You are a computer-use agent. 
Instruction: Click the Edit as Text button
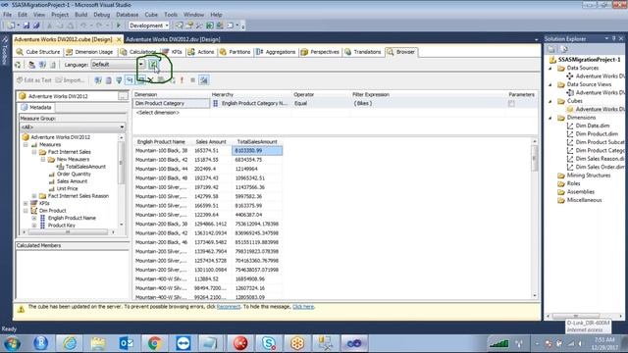point(34,80)
